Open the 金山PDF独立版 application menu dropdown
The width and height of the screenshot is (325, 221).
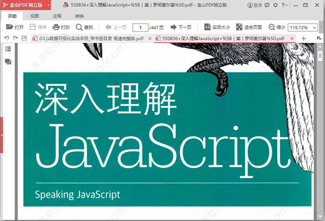click(x=48, y=5)
